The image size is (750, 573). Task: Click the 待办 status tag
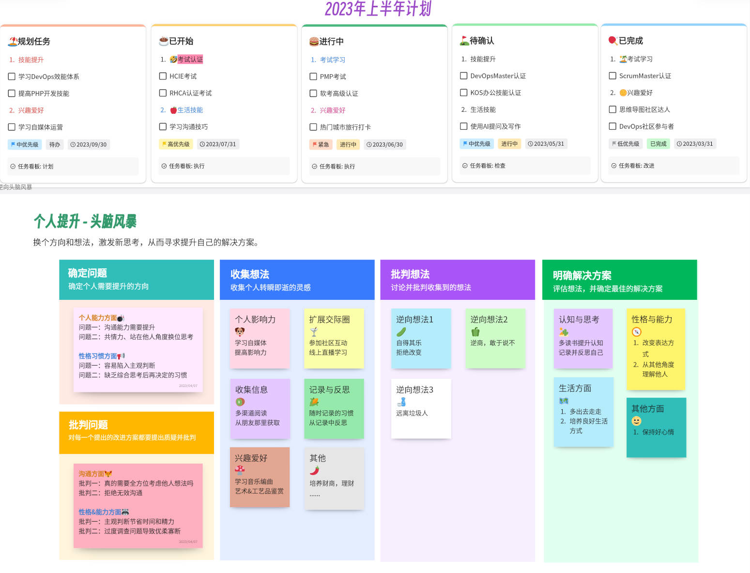point(55,144)
